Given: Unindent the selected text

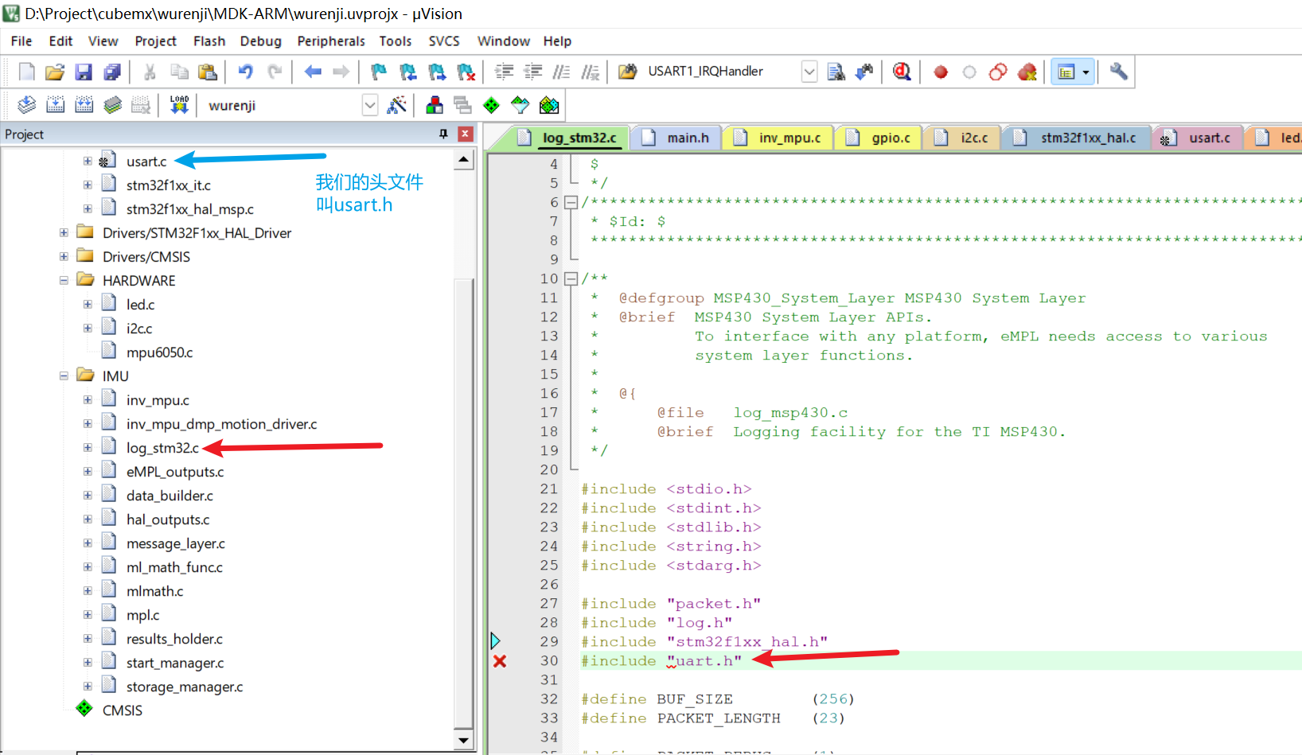Looking at the screenshot, I should pyautogui.click(x=532, y=72).
